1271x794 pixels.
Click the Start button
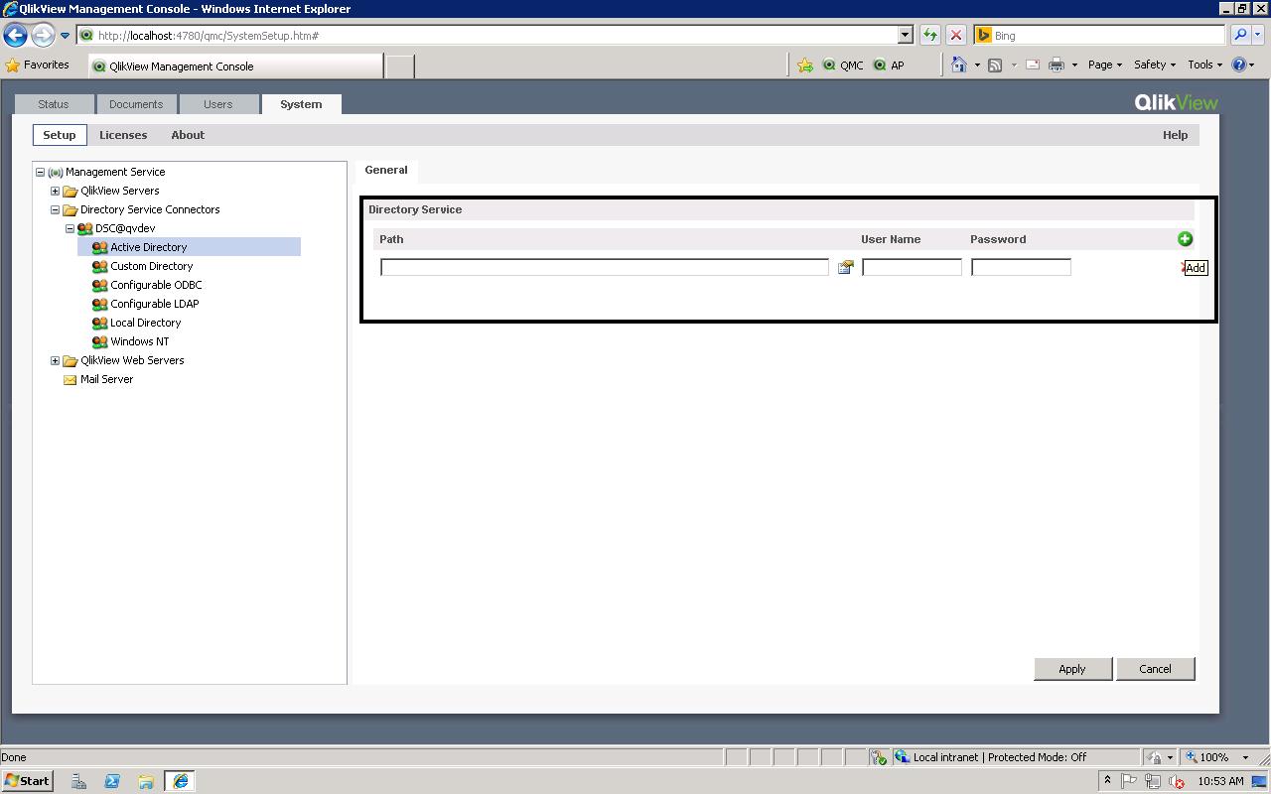click(27, 781)
